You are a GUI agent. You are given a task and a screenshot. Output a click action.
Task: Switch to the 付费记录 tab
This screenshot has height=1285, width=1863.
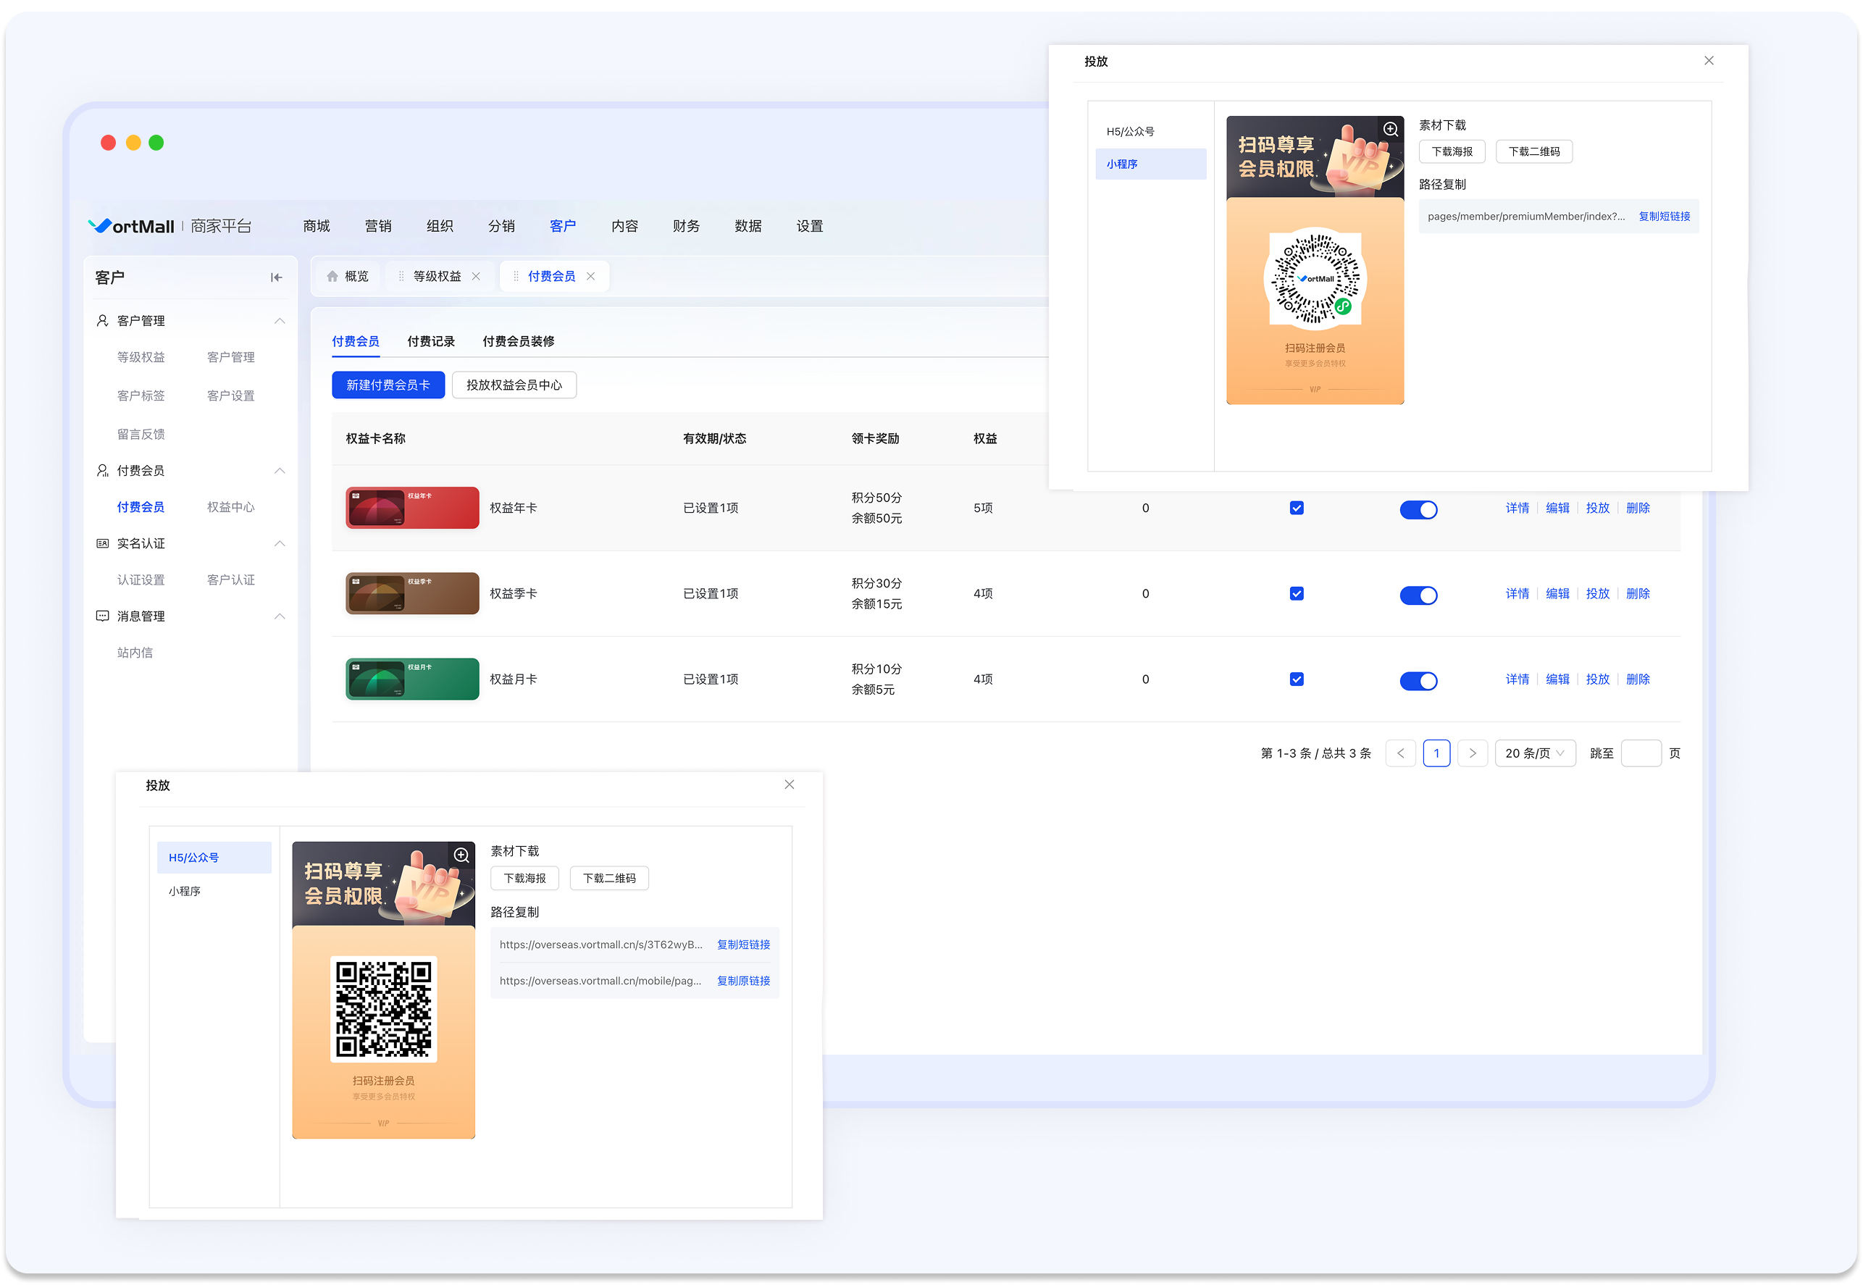pos(431,341)
